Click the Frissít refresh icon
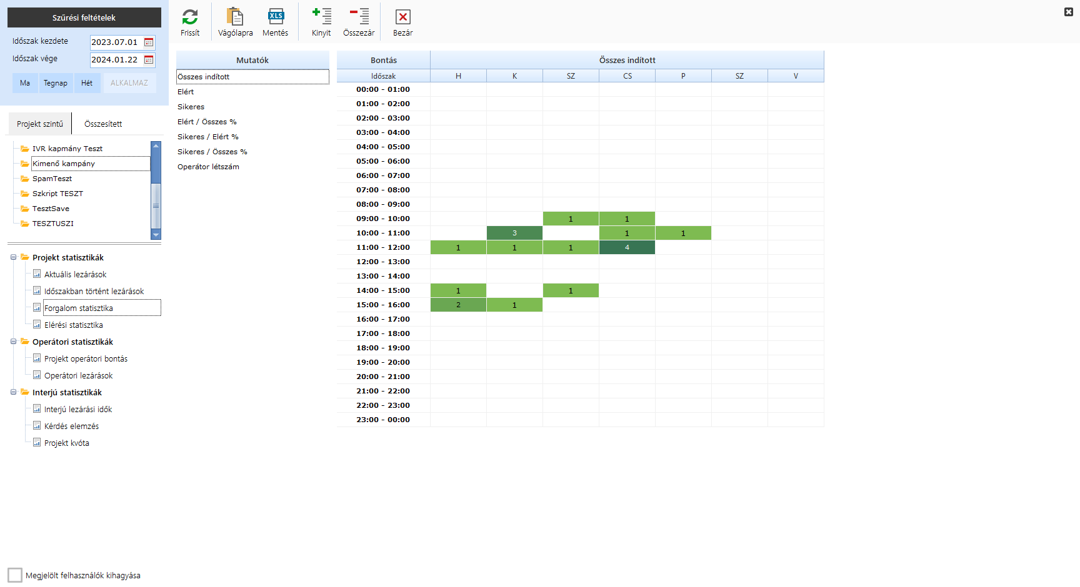This screenshot has width=1080, height=587. [190, 17]
